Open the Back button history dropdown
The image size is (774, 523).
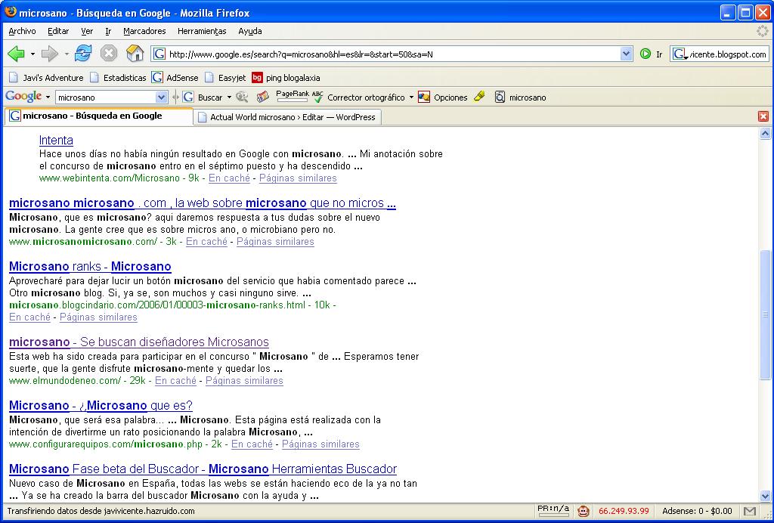33,54
